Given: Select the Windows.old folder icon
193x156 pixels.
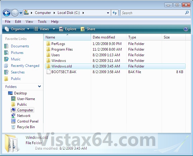Looking at the screenshot, I should pos(48,66).
